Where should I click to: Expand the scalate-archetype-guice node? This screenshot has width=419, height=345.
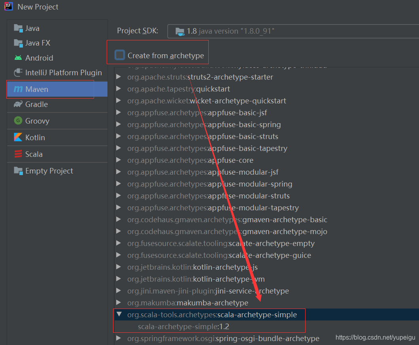(x=119, y=255)
